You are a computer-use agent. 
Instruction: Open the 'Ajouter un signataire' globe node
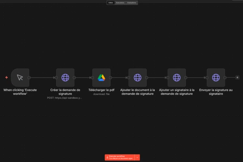pos(177,77)
